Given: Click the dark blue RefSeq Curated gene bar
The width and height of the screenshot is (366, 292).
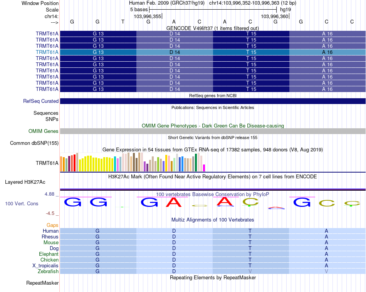Looking at the screenshot, I should point(213,101).
